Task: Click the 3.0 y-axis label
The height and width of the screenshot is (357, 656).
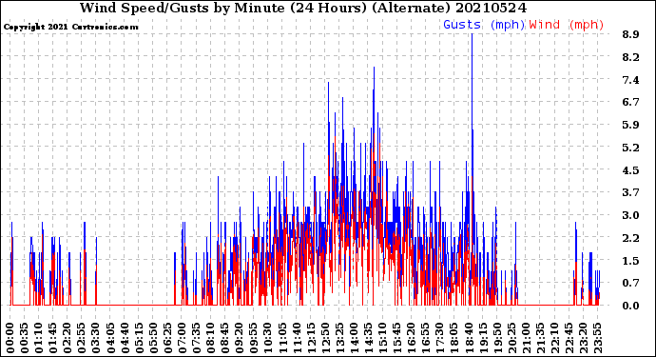Action: (x=631, y=215)
